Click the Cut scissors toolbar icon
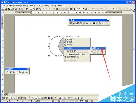 point(31,9)
